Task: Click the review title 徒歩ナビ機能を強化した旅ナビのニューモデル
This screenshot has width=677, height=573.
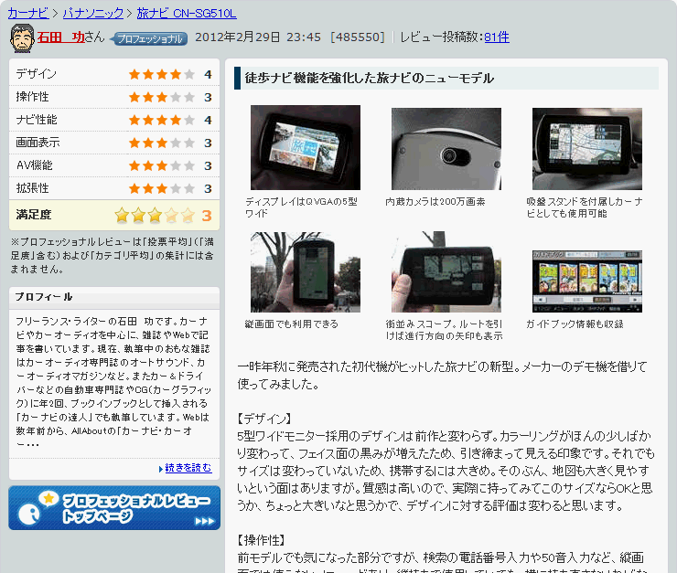Action: (370, 78)
